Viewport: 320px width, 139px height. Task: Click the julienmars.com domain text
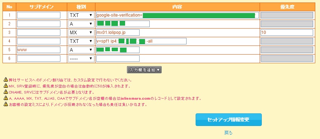(x=135, y=99)
